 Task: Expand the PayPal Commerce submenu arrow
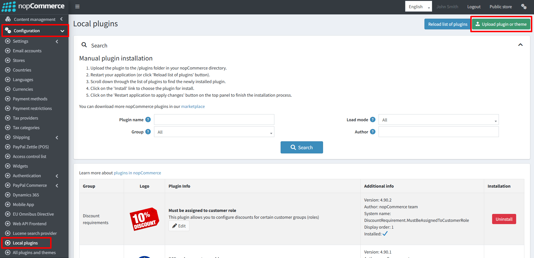[x=57, y=185]
